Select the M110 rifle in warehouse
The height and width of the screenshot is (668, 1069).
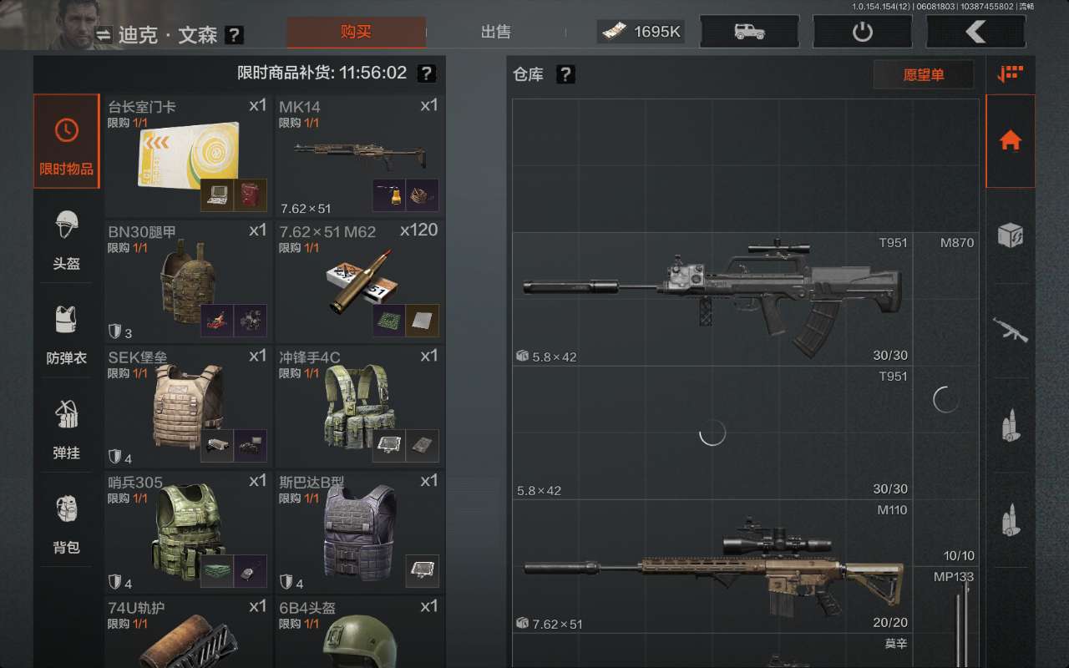[712, 567]
